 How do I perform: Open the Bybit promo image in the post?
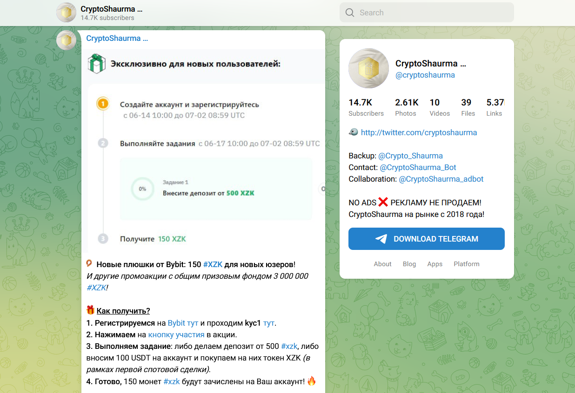[203, 150]
